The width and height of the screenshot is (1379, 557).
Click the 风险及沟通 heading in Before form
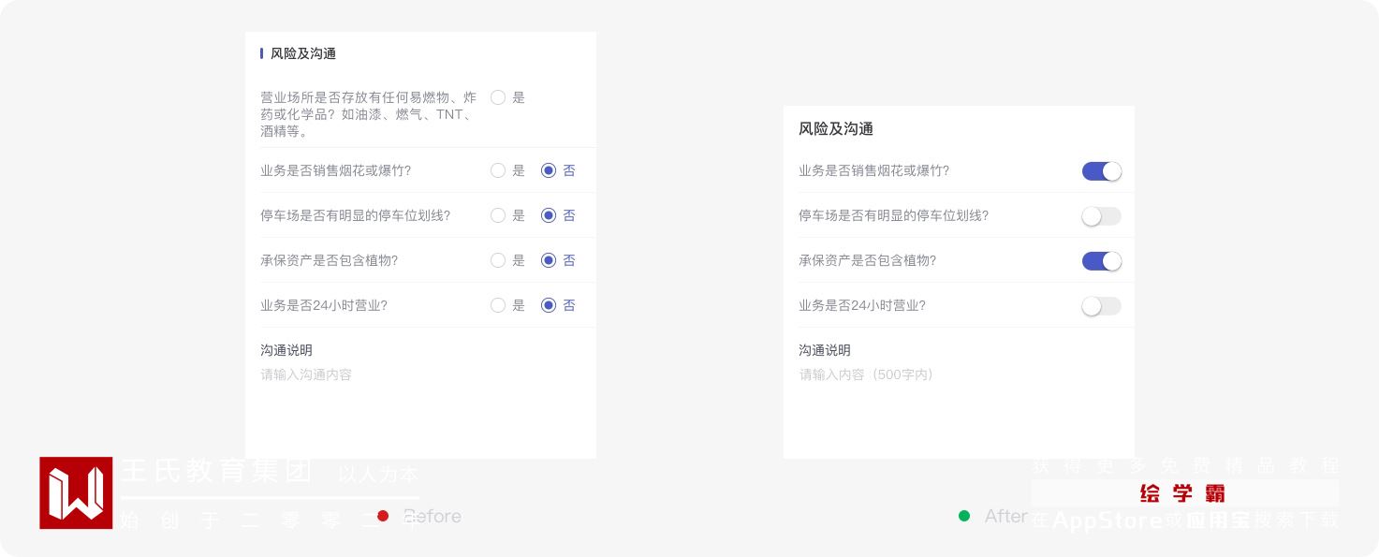click(x=303, y=53)
